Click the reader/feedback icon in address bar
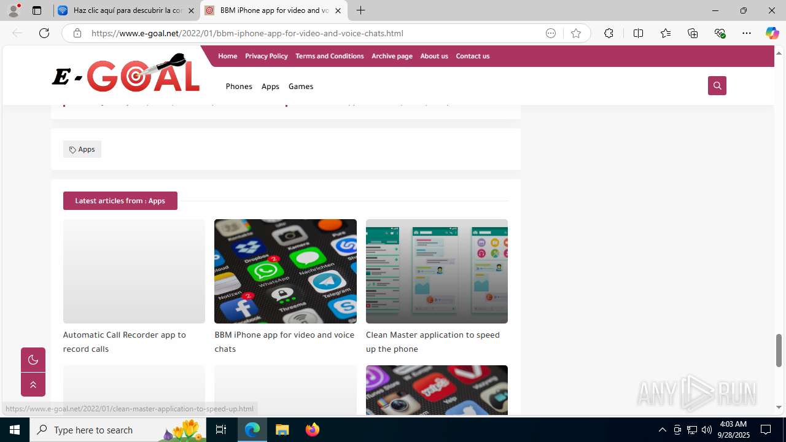This screenshot has height=442, width=786. [x=551, y=33]
